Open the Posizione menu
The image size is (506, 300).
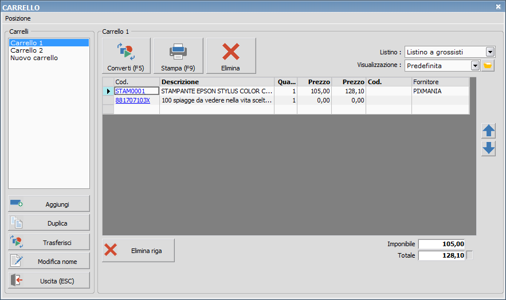(18, 18)
